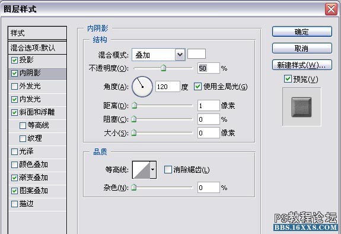Click the angle dial control
Viewport: 341px width, 234px height.
142,87
